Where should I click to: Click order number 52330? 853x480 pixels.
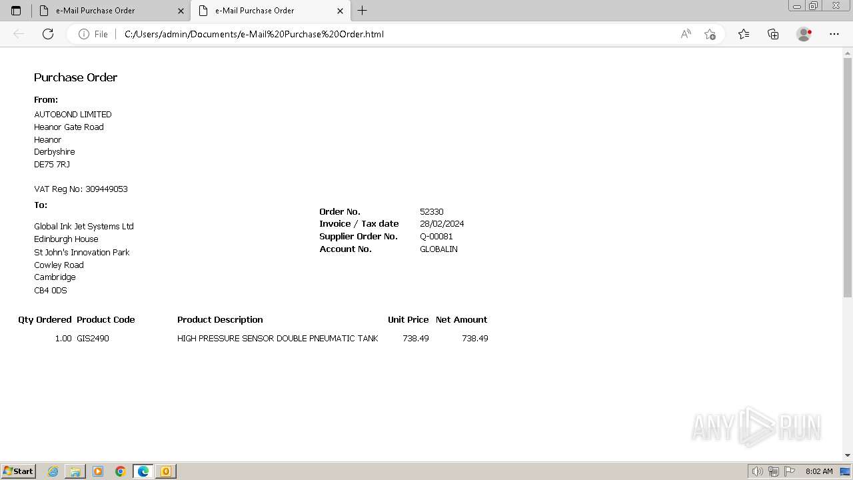pyautogui.click(x=431, y=211)
